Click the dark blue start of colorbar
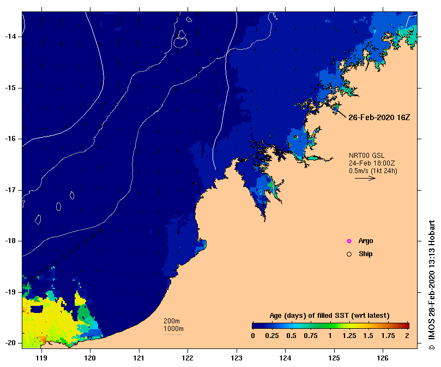This screenshot has height=367, width=441. point(256,326)
